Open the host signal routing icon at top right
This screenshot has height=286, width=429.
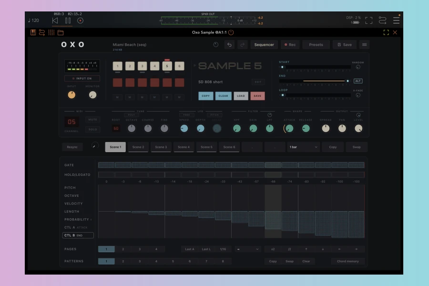pos(382,20)
